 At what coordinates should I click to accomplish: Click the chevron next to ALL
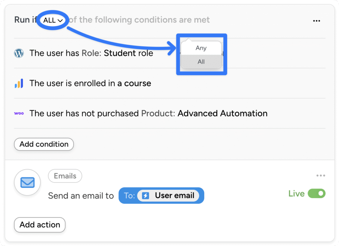click(x=60, y=20)
